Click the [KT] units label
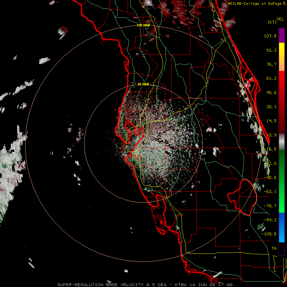Screen dimensions: 287x287 coord(272,22)
